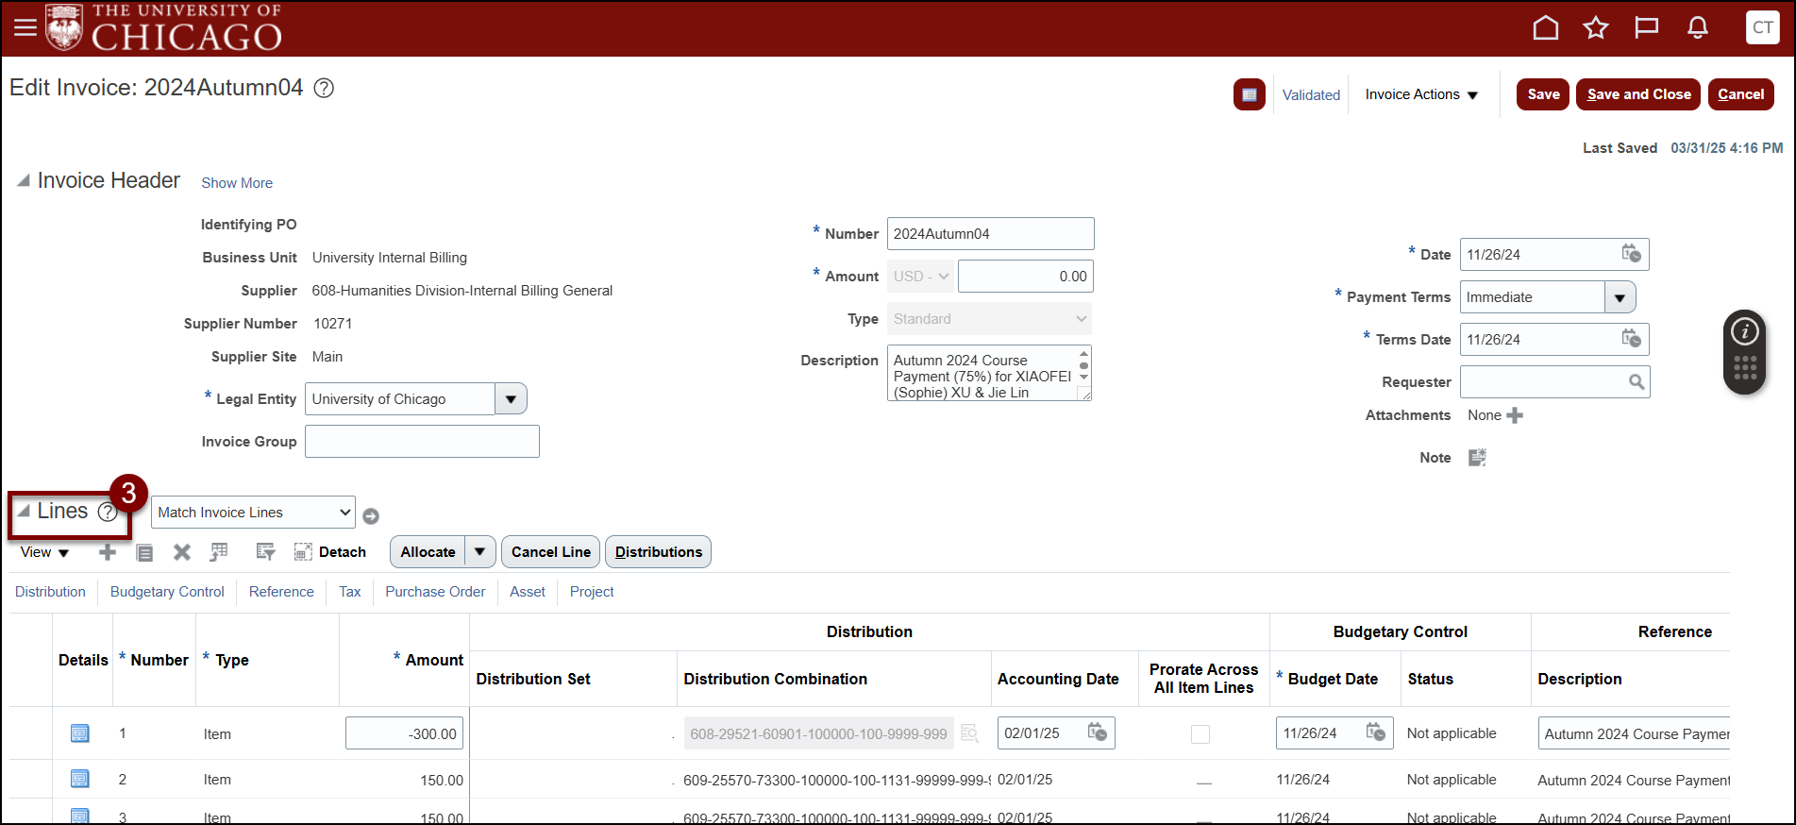Collapse the Lines section
This screenshot has width=1796, height=825.
[x=24, y=512]
